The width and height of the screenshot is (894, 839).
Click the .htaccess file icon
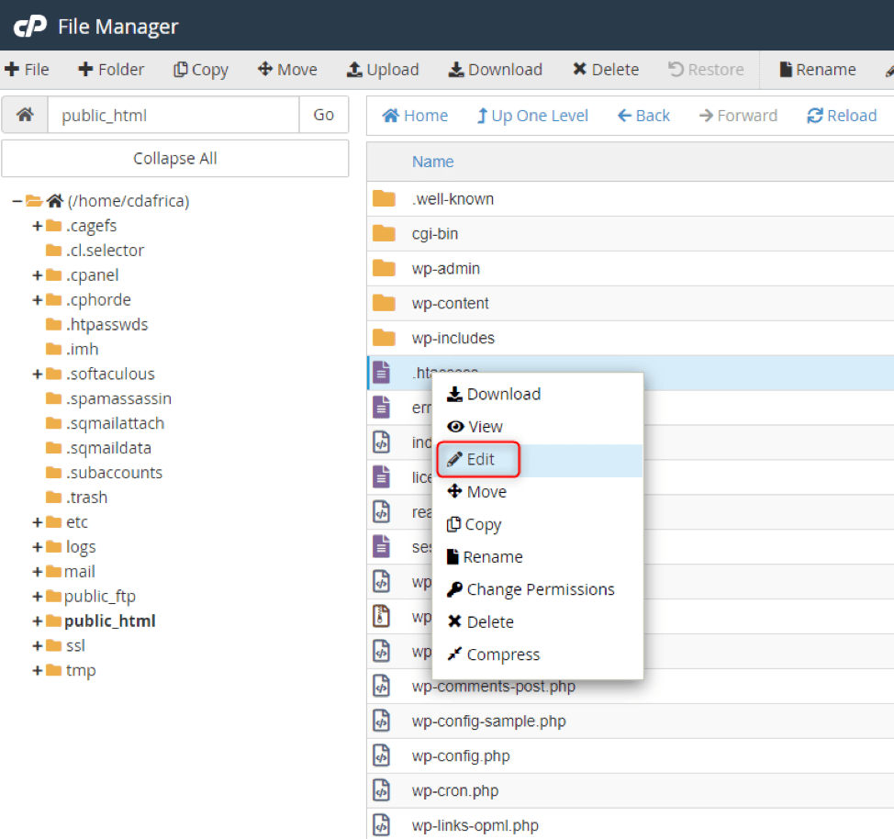pos(382,373)
